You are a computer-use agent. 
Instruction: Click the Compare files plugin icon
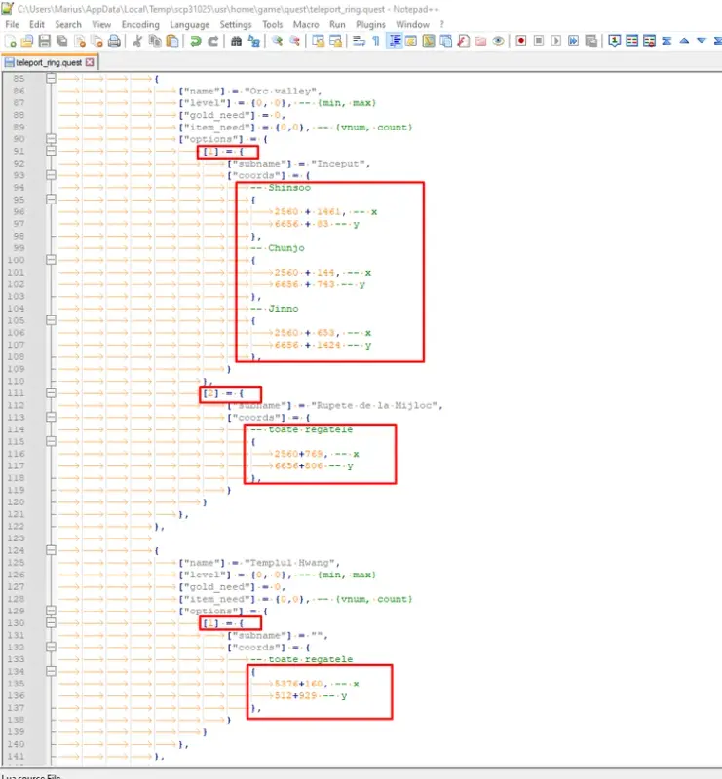tap(632, 41)
